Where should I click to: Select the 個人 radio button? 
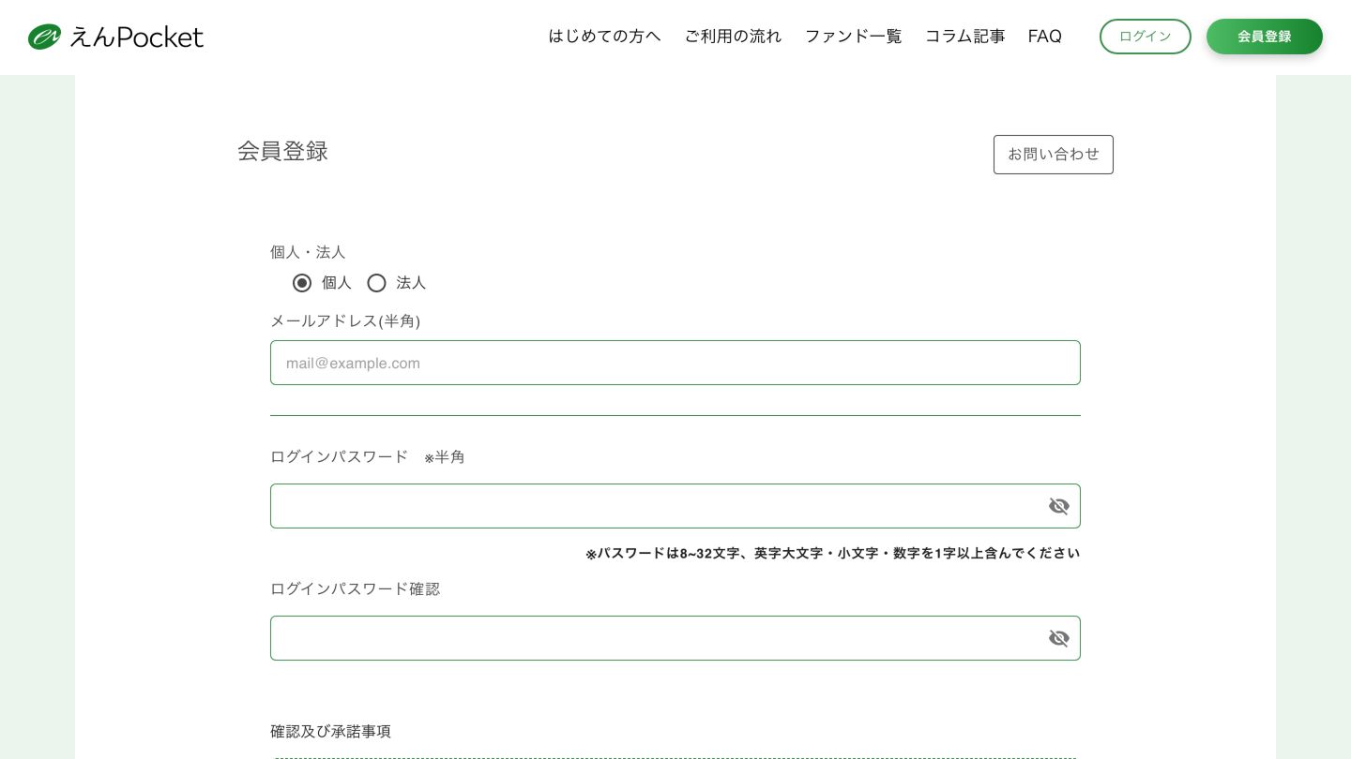pyautogui.click(x=302, y=283)
